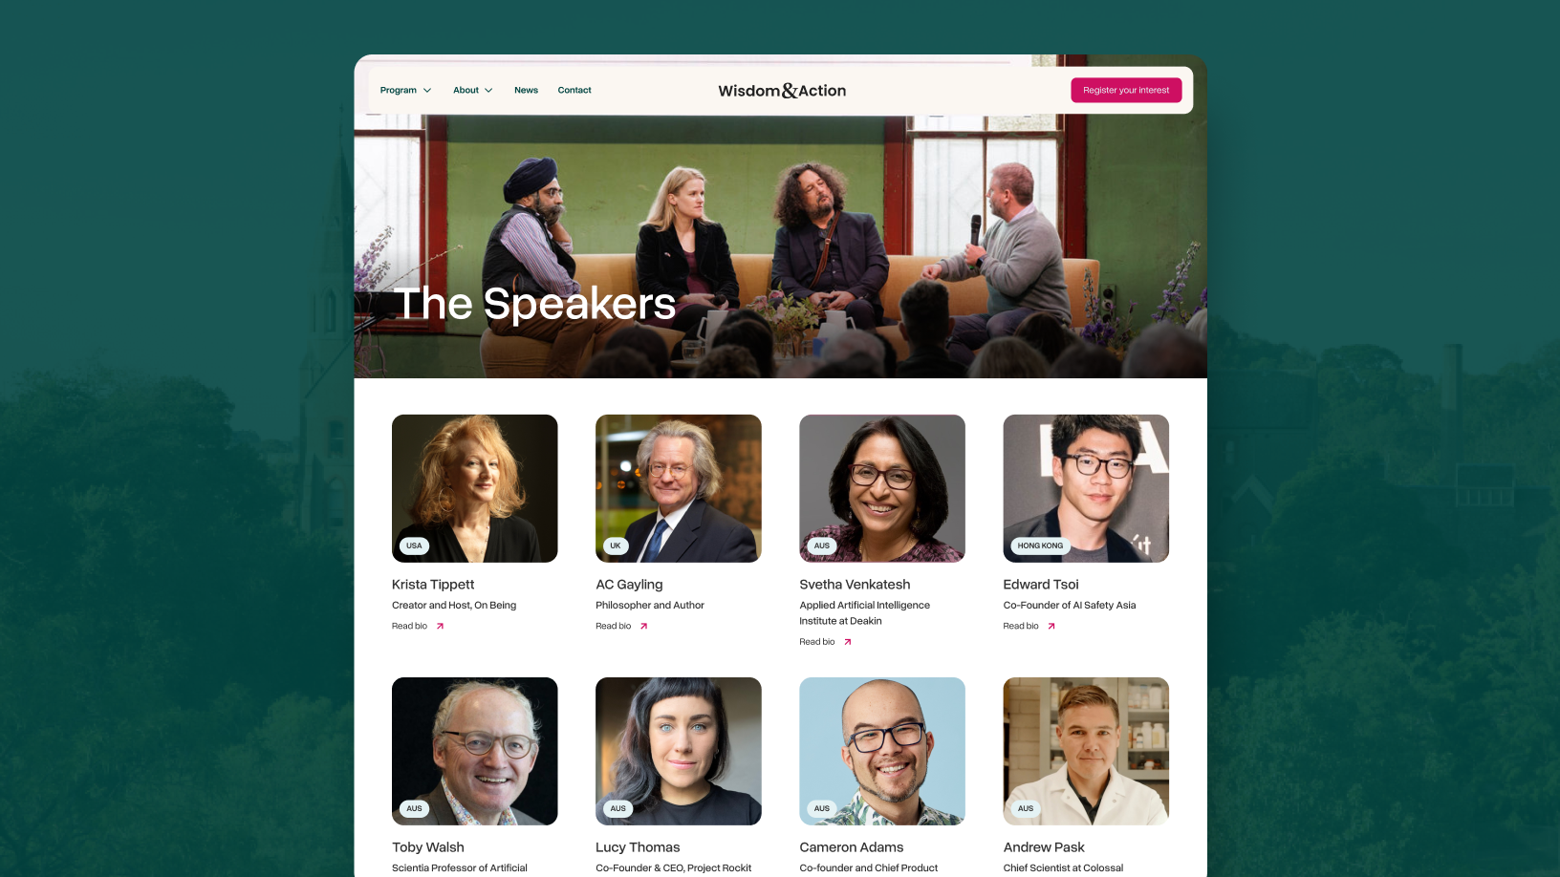Open the News menu item
Viewport: 1560px width, 877px height.
[x=526, y=91]
